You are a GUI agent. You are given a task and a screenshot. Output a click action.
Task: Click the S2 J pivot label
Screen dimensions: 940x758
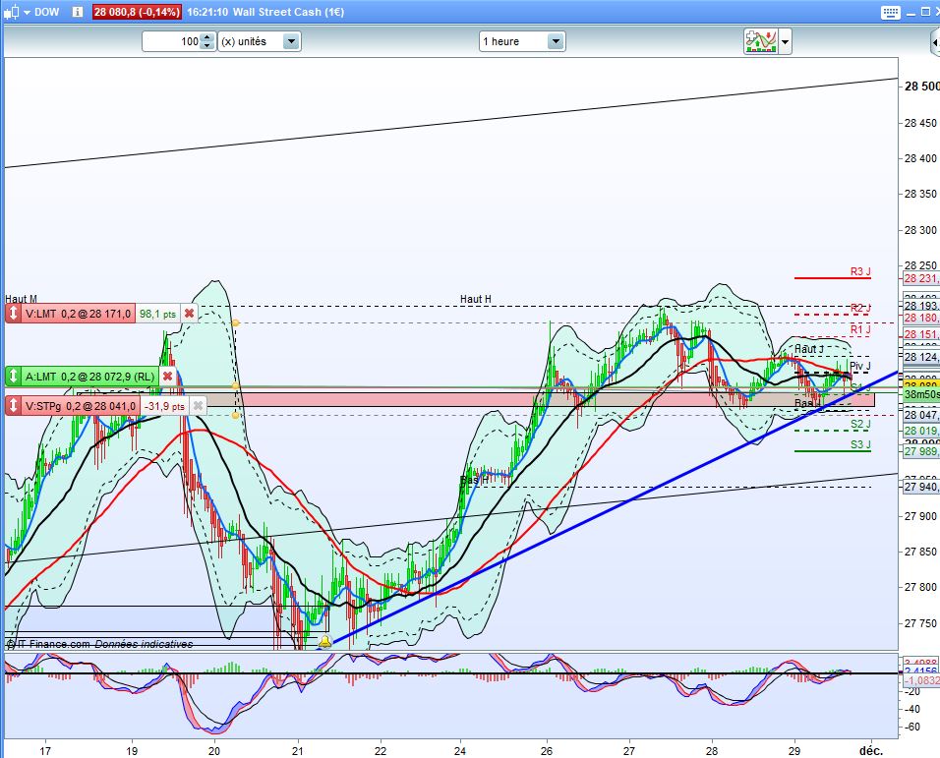tap(860, 425)
